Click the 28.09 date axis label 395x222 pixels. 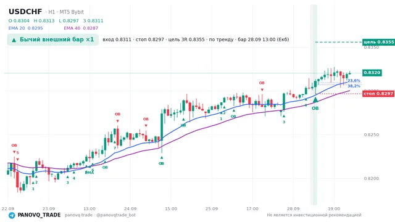[293, 208]
